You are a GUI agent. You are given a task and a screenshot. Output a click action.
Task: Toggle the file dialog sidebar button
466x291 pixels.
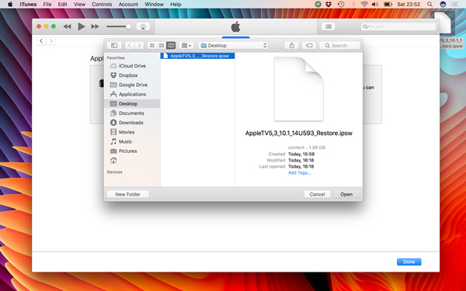pos(114,46)
